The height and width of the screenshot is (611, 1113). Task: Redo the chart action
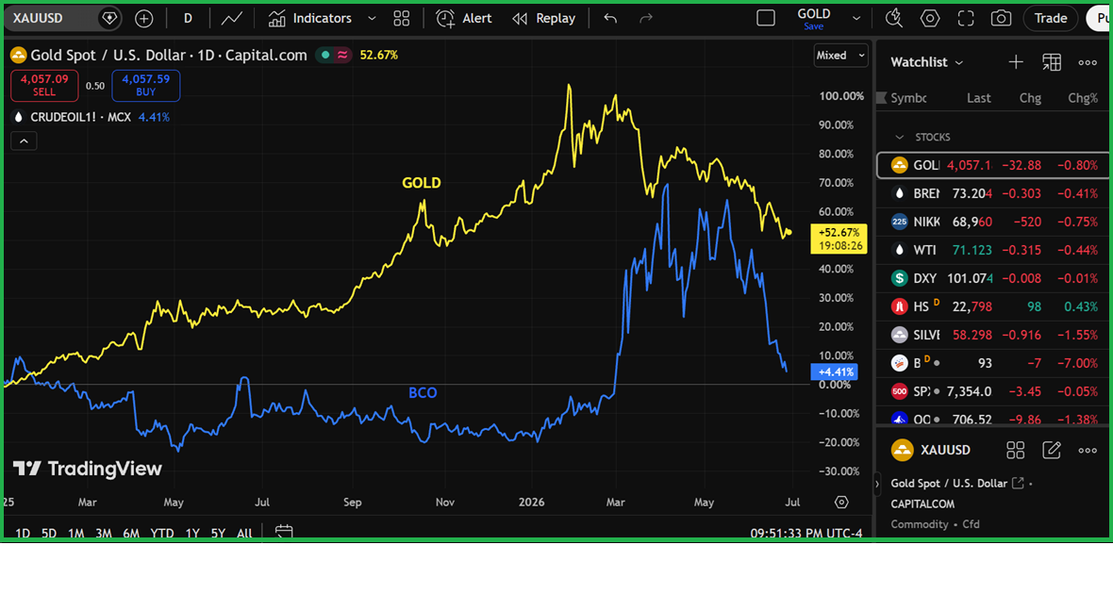645,19
